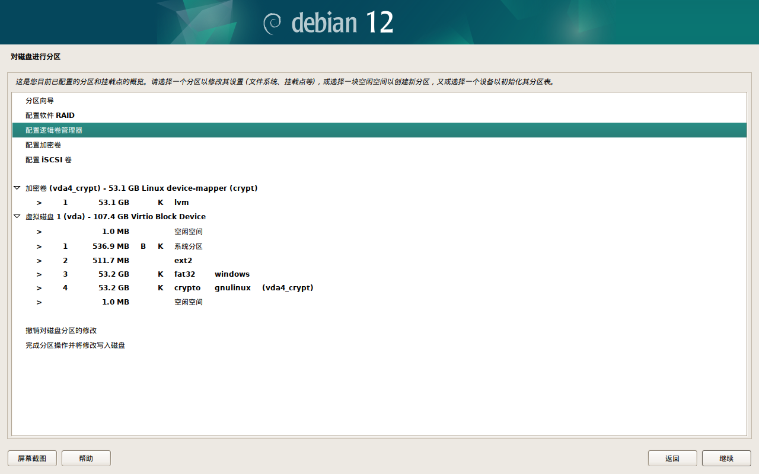Select partition 3 fat32 windows row

click(x=379, y=274)
